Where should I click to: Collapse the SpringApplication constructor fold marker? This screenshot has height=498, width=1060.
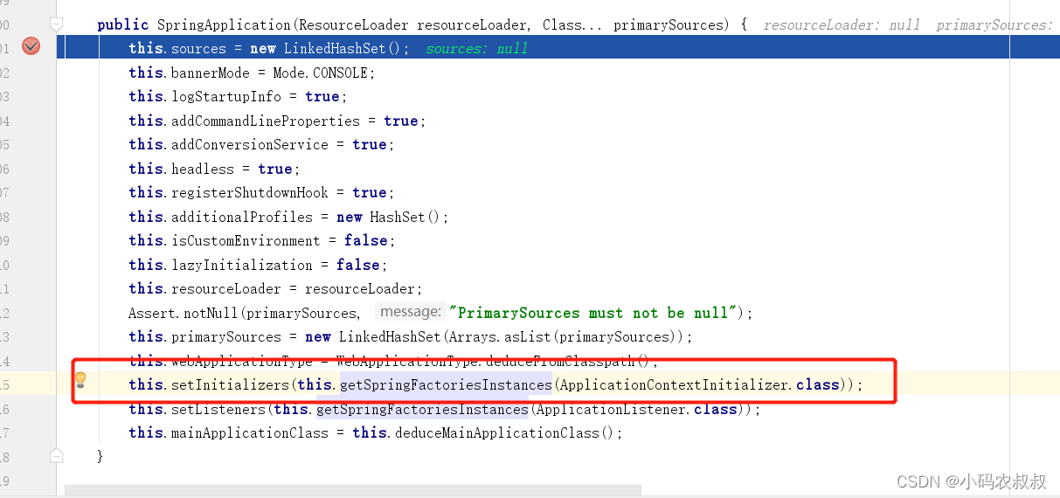57,24
